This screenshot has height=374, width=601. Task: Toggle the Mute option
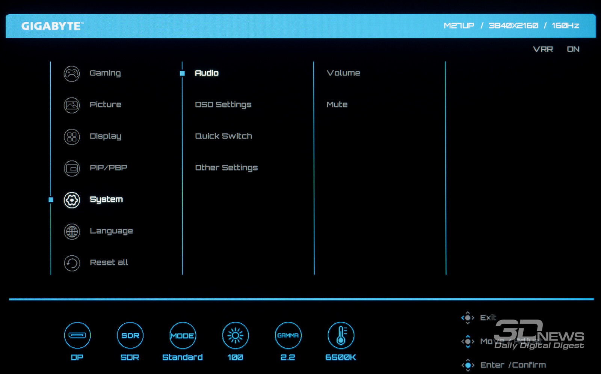(337, 104)
